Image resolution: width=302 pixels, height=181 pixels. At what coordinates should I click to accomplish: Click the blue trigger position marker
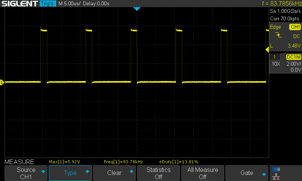(137, 9)
